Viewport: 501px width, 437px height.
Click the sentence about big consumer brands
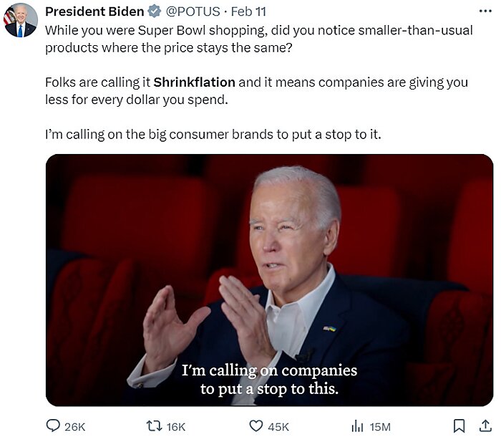click(213, 134)
